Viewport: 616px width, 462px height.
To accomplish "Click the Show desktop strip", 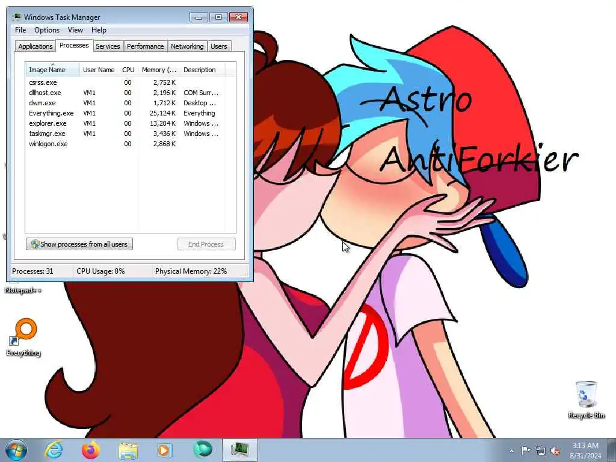I will click(x=611, y=450).
